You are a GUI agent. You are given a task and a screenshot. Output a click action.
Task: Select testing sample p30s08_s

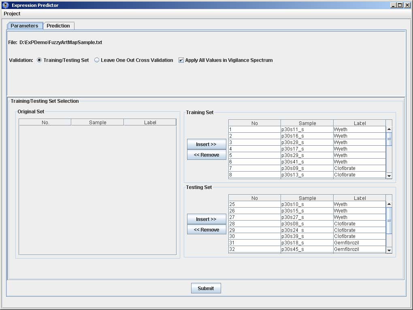pyautogui.click(x=307, y=224)
